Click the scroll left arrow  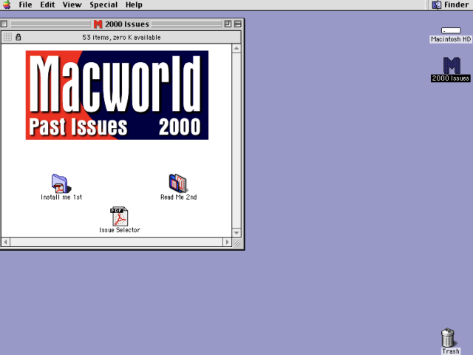pyautogui.click(x=5, y=242)
